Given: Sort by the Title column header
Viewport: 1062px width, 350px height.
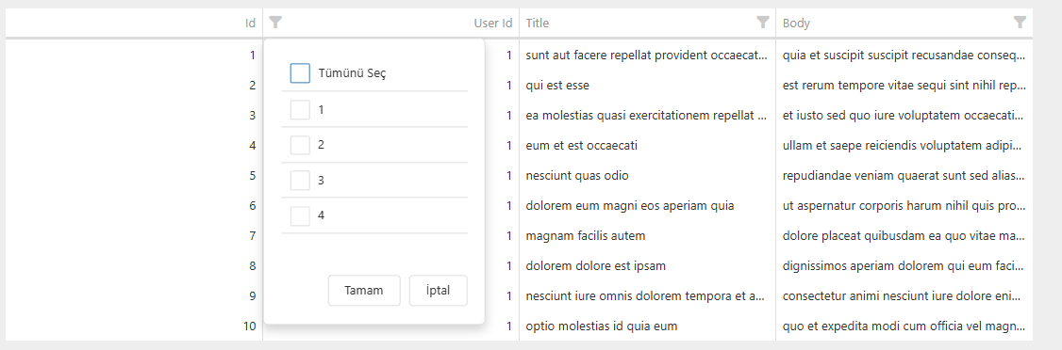Looking at the screenshot, I should point(537,23).
